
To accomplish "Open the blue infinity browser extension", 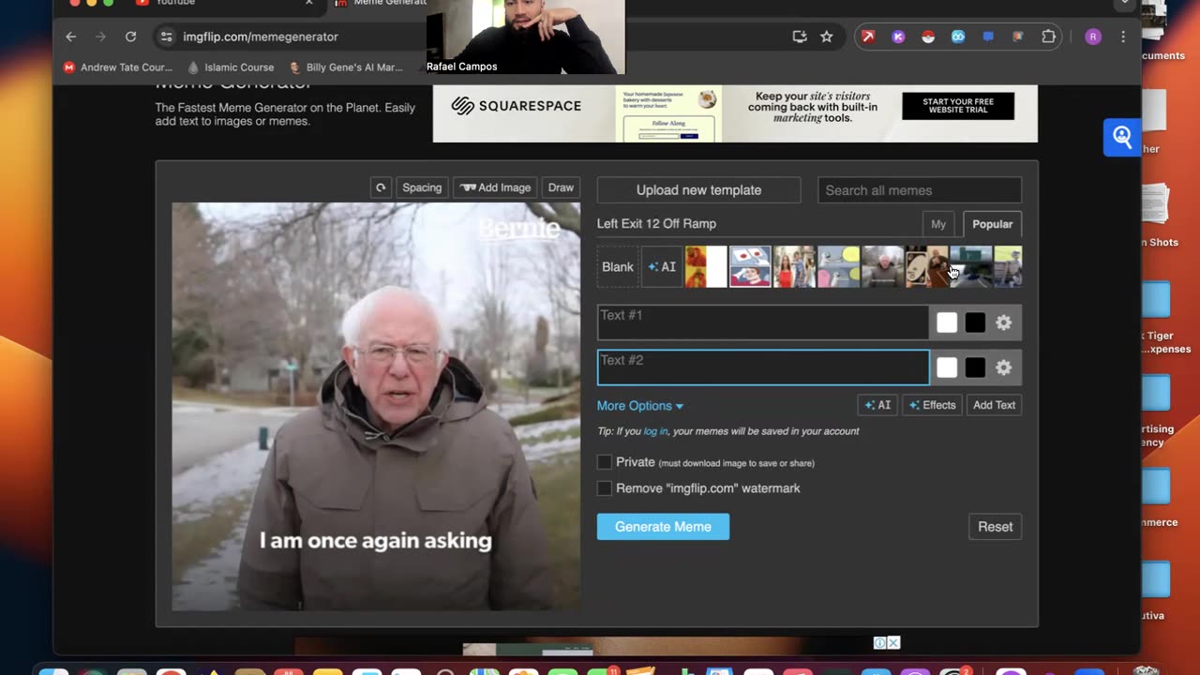I will pos(958,37).
